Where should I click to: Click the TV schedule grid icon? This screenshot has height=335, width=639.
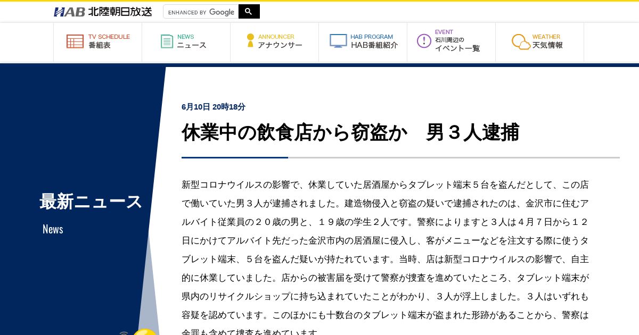pos(75,41)
